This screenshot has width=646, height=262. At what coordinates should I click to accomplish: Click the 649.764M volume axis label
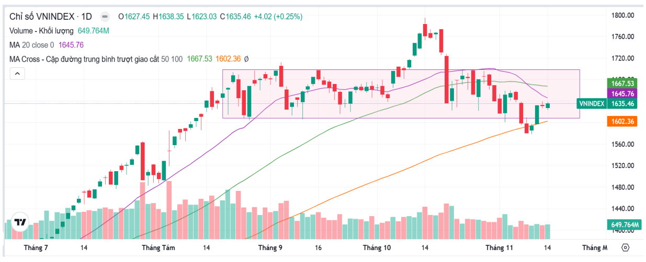click(624, 225)
